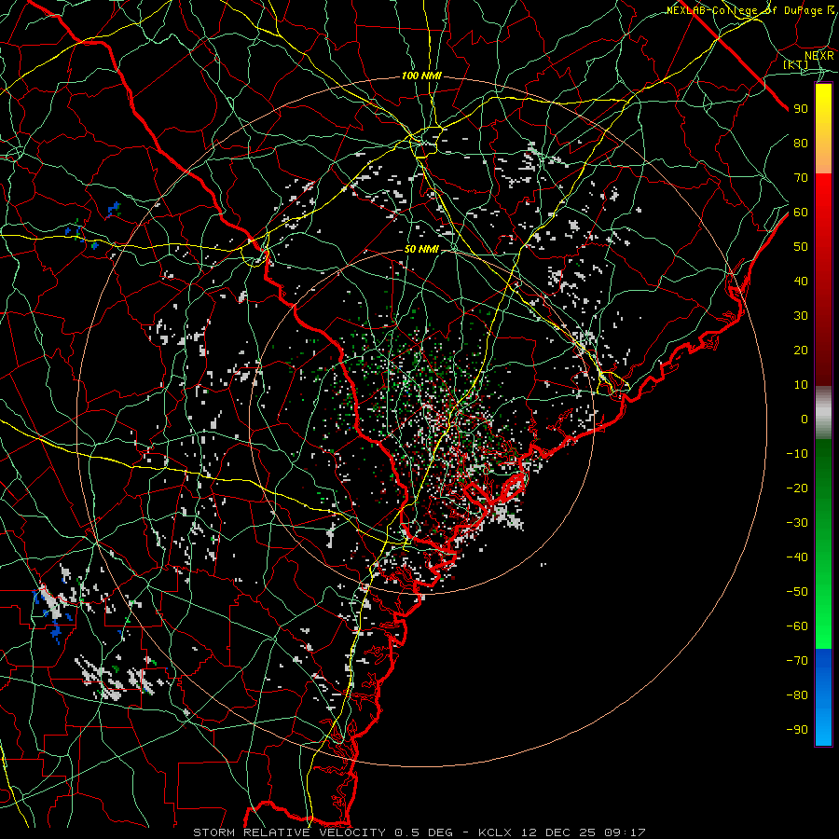Click the 30 value on velocity scale
The height and width of the screenshot is (839, 839).
coord(801,316)
